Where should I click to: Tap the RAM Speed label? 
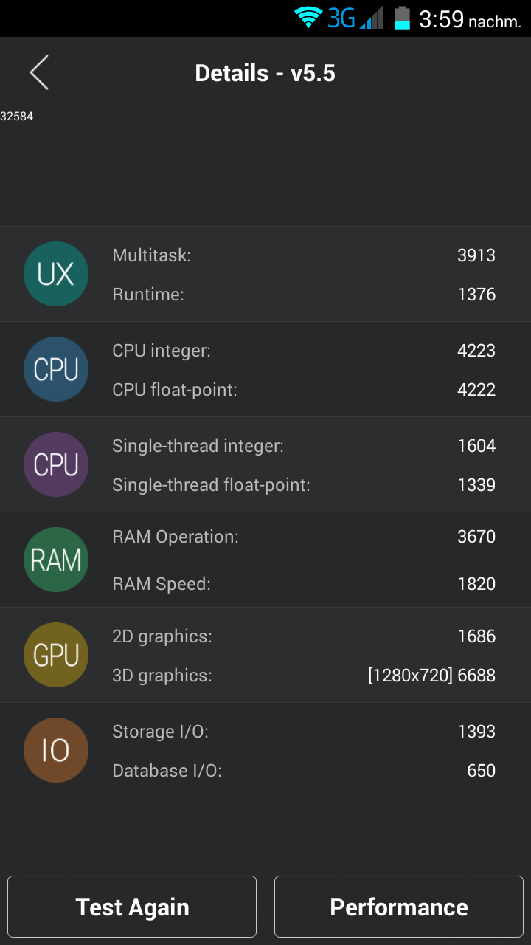click(162, 584)
